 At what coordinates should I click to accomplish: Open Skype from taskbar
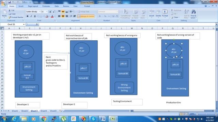(x=93, y=119)
